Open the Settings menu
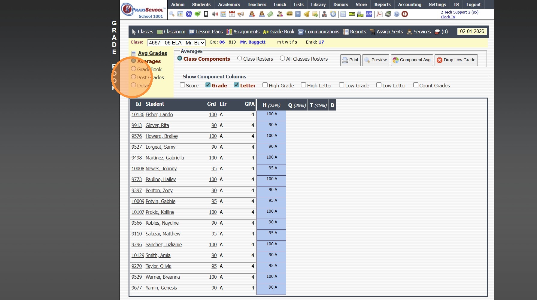537x300 pixels. pyautogui.click(x=437, y=5)
